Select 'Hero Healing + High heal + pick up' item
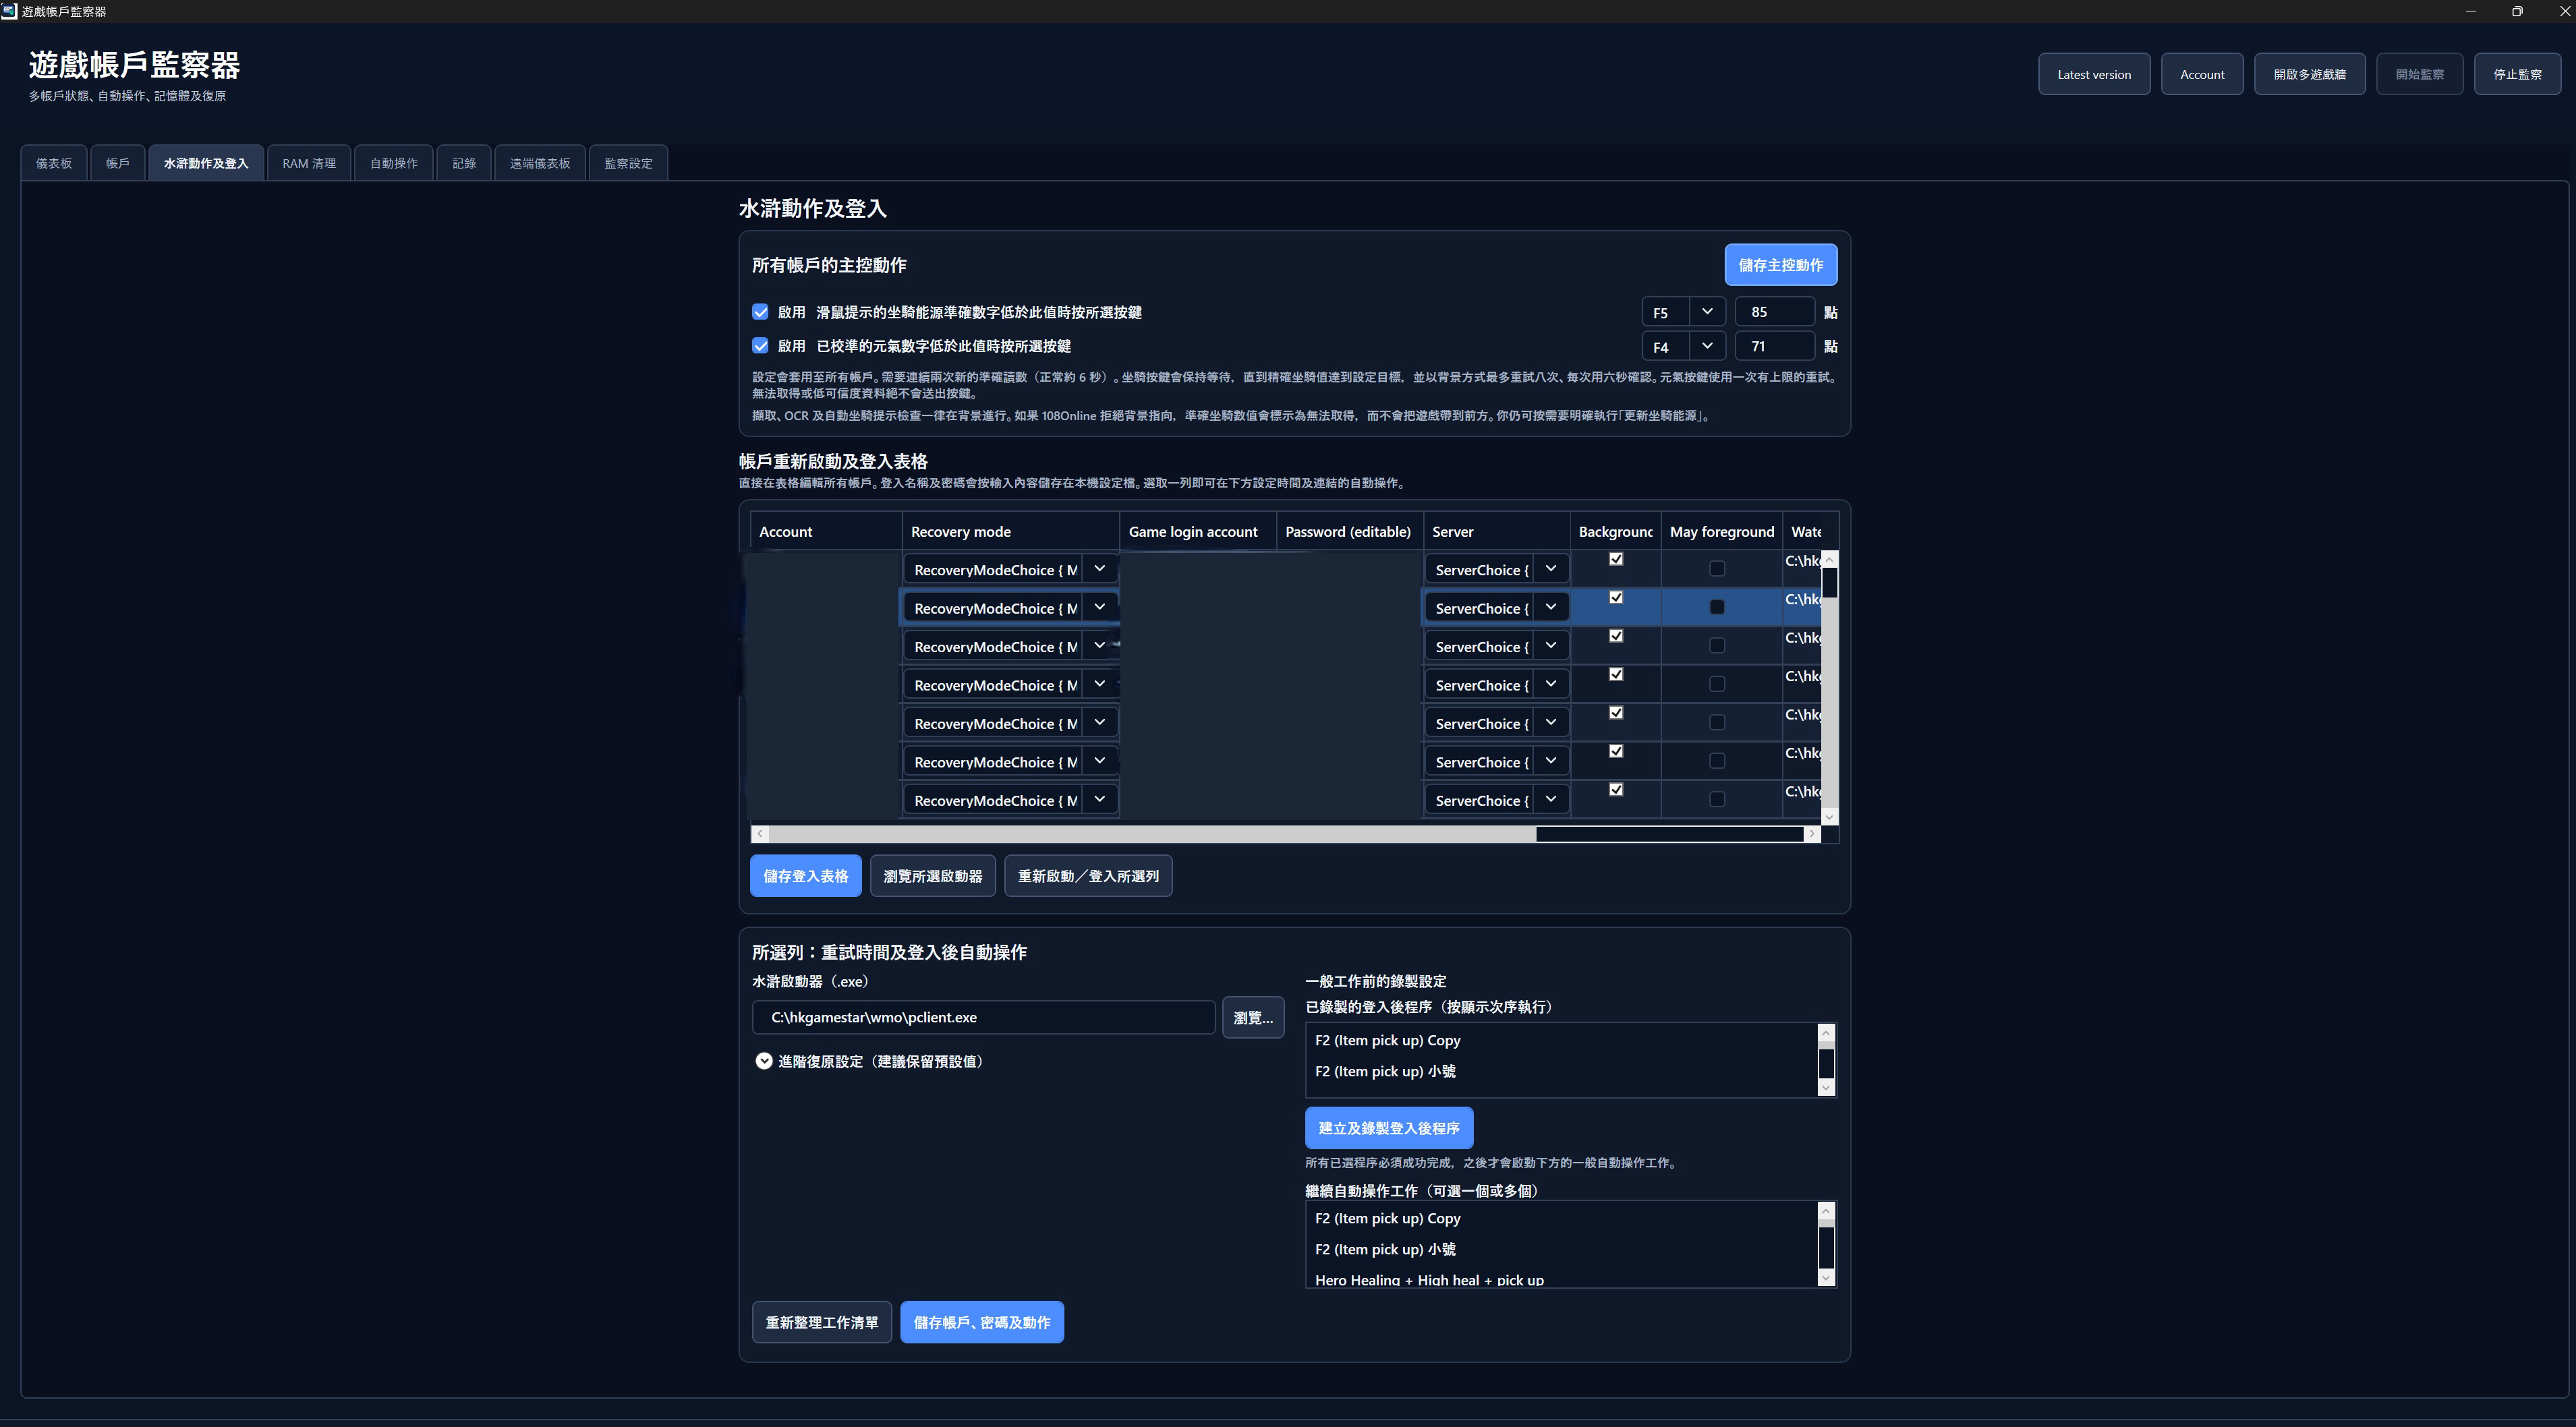This screenshot has height=1427, width=2576. [1561, 1279]
